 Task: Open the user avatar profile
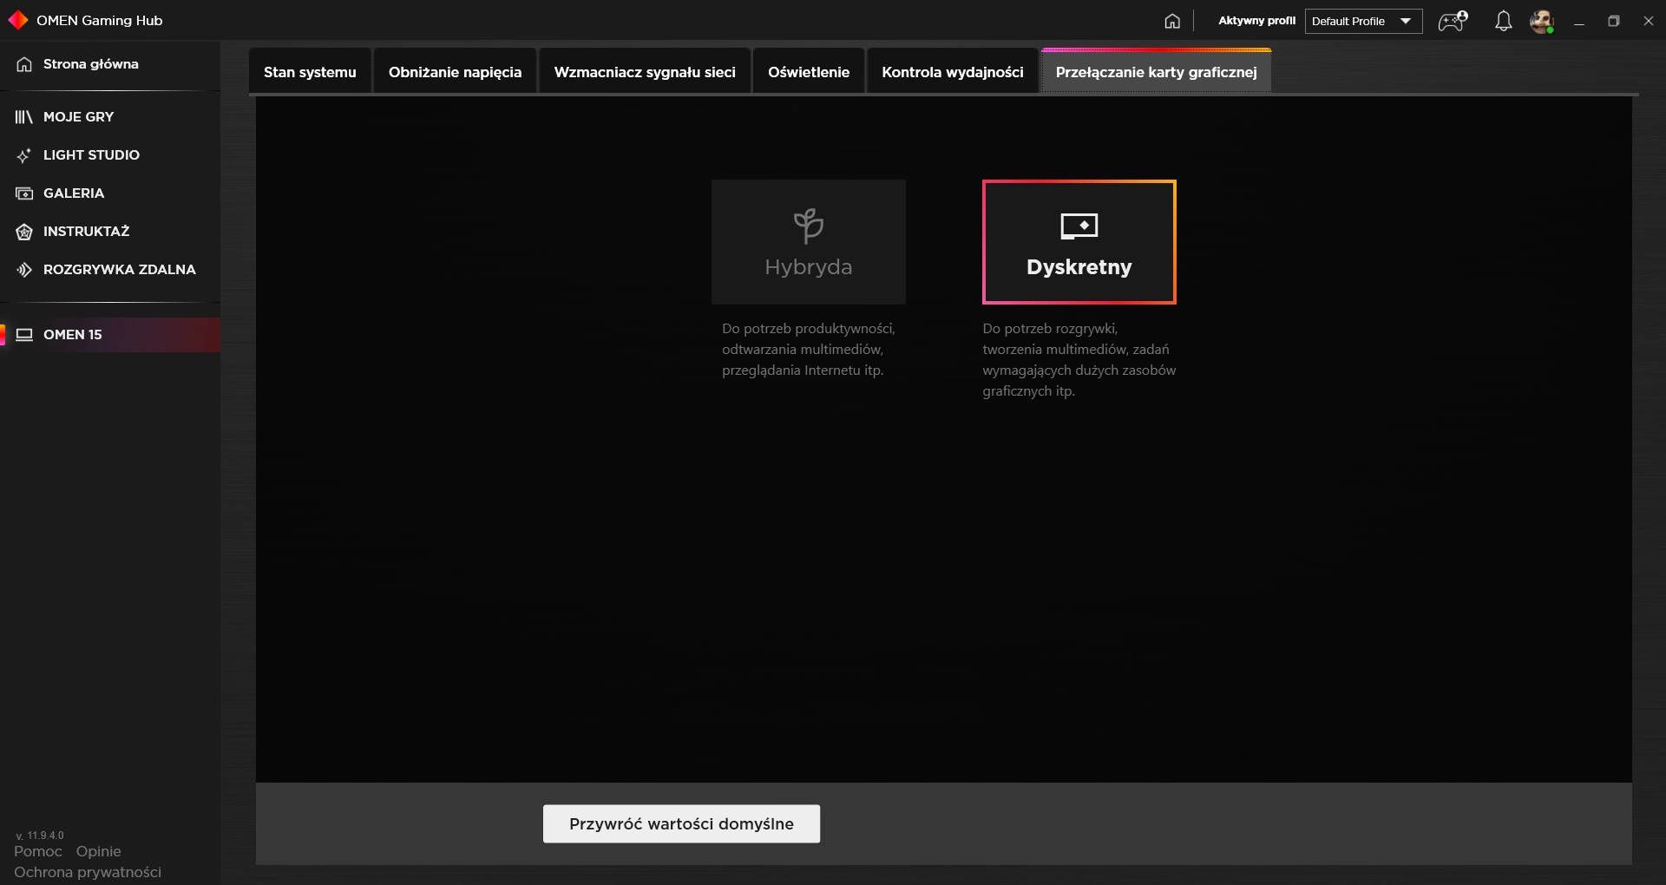click(x=1542, y=21)
